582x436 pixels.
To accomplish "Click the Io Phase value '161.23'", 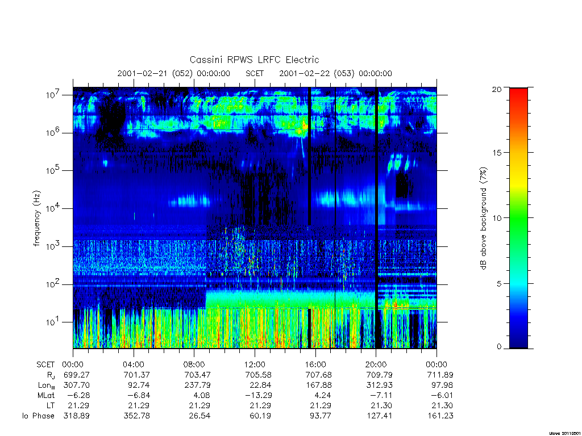I will pyautogui.click(x=440, y=416).
